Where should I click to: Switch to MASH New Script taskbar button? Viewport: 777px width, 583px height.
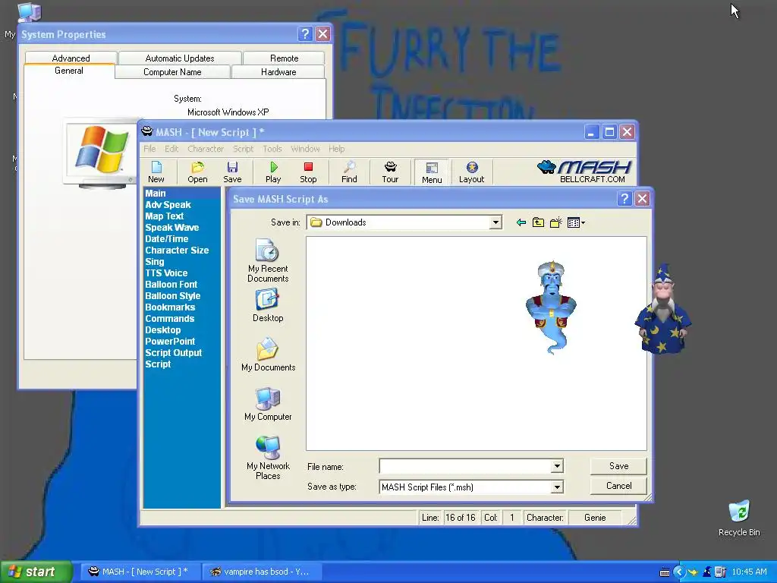coord(140,572)
